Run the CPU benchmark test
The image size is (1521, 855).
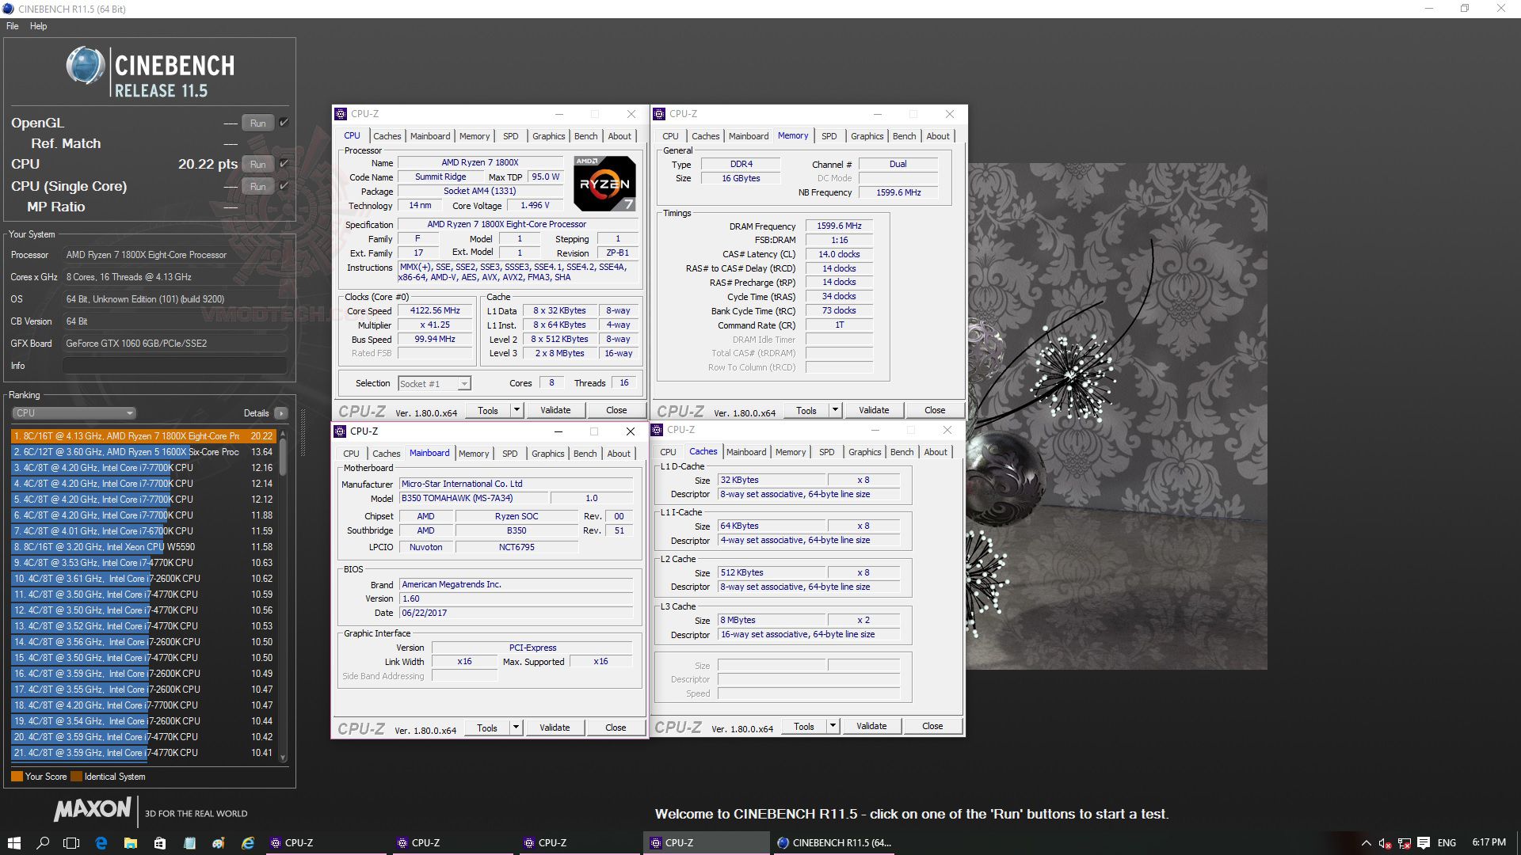(257, 165)
